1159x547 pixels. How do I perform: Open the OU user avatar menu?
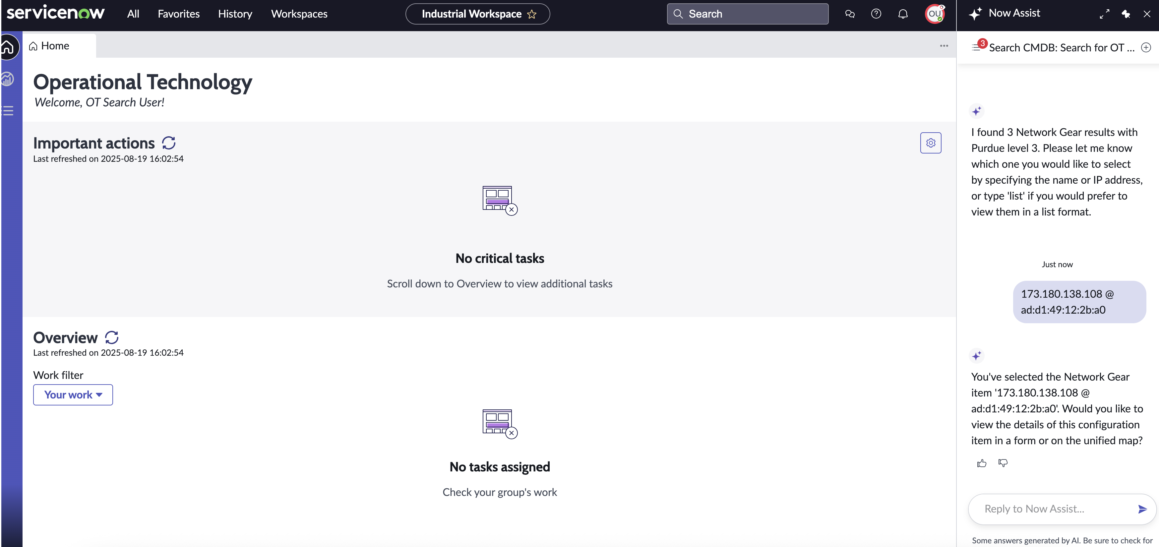coord(935,14)
